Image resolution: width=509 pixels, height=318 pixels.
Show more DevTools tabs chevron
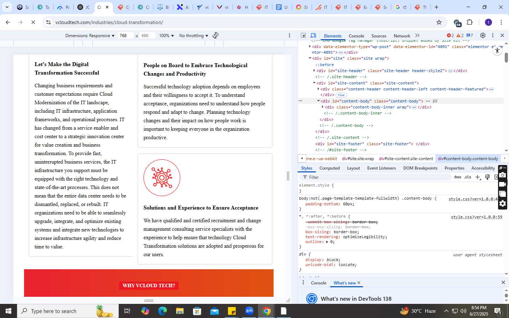tap(417, 35)
